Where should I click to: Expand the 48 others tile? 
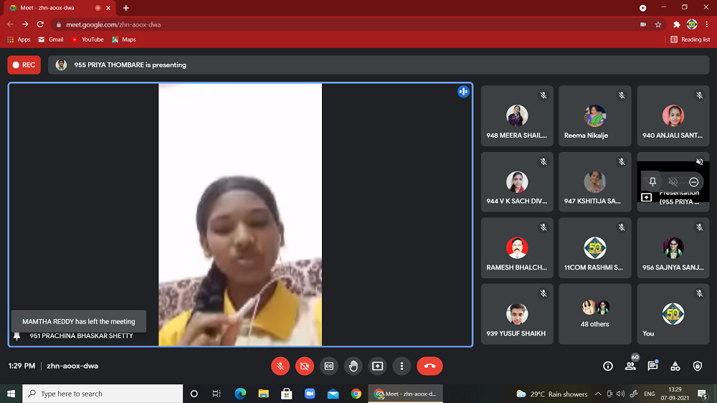[x=595, y=313]
